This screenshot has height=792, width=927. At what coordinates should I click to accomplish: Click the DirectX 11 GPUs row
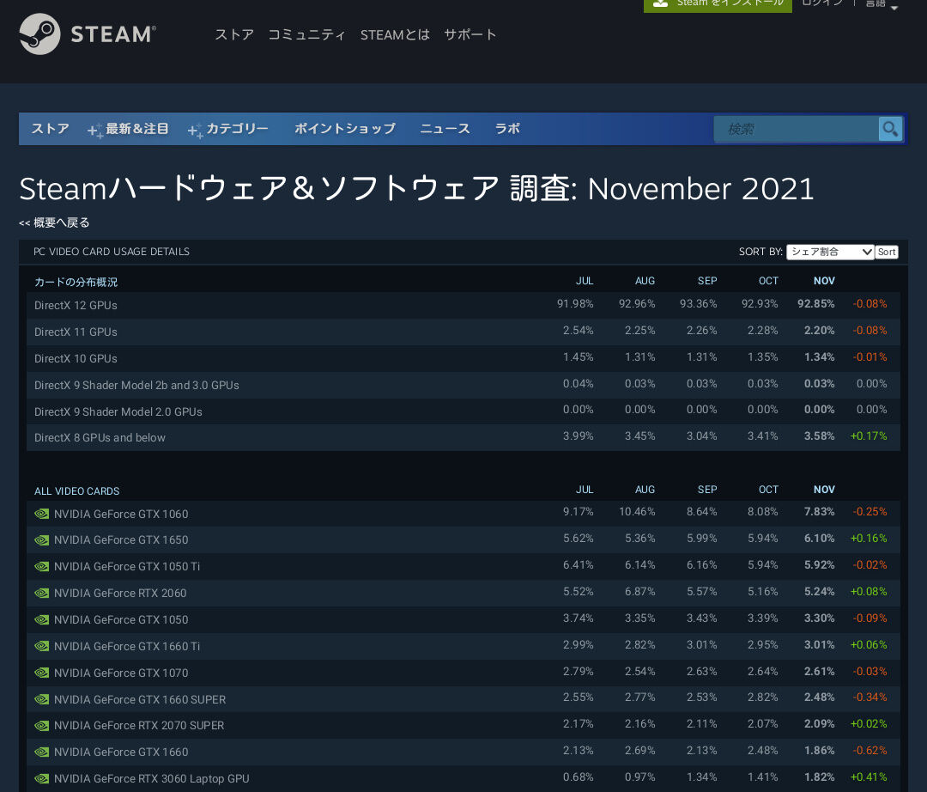click(x=463, y=332)
